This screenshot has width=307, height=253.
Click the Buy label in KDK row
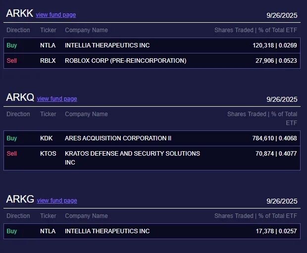click(x=12, y=138)
